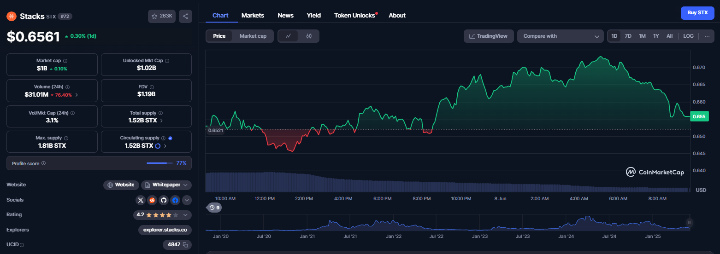
Task: Click the history events marker 9
Action: click(214, 208)
